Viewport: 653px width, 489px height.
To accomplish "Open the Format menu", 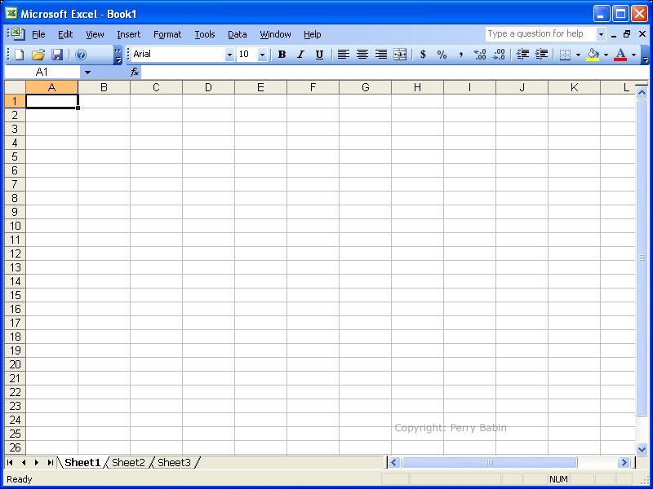I will coord(167,34).
